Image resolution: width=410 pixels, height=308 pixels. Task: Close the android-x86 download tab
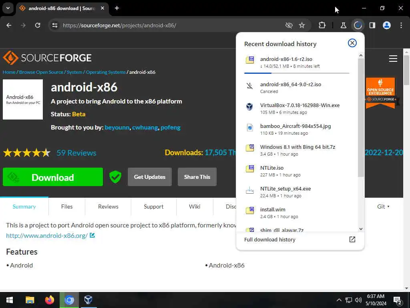click(102, 8)
